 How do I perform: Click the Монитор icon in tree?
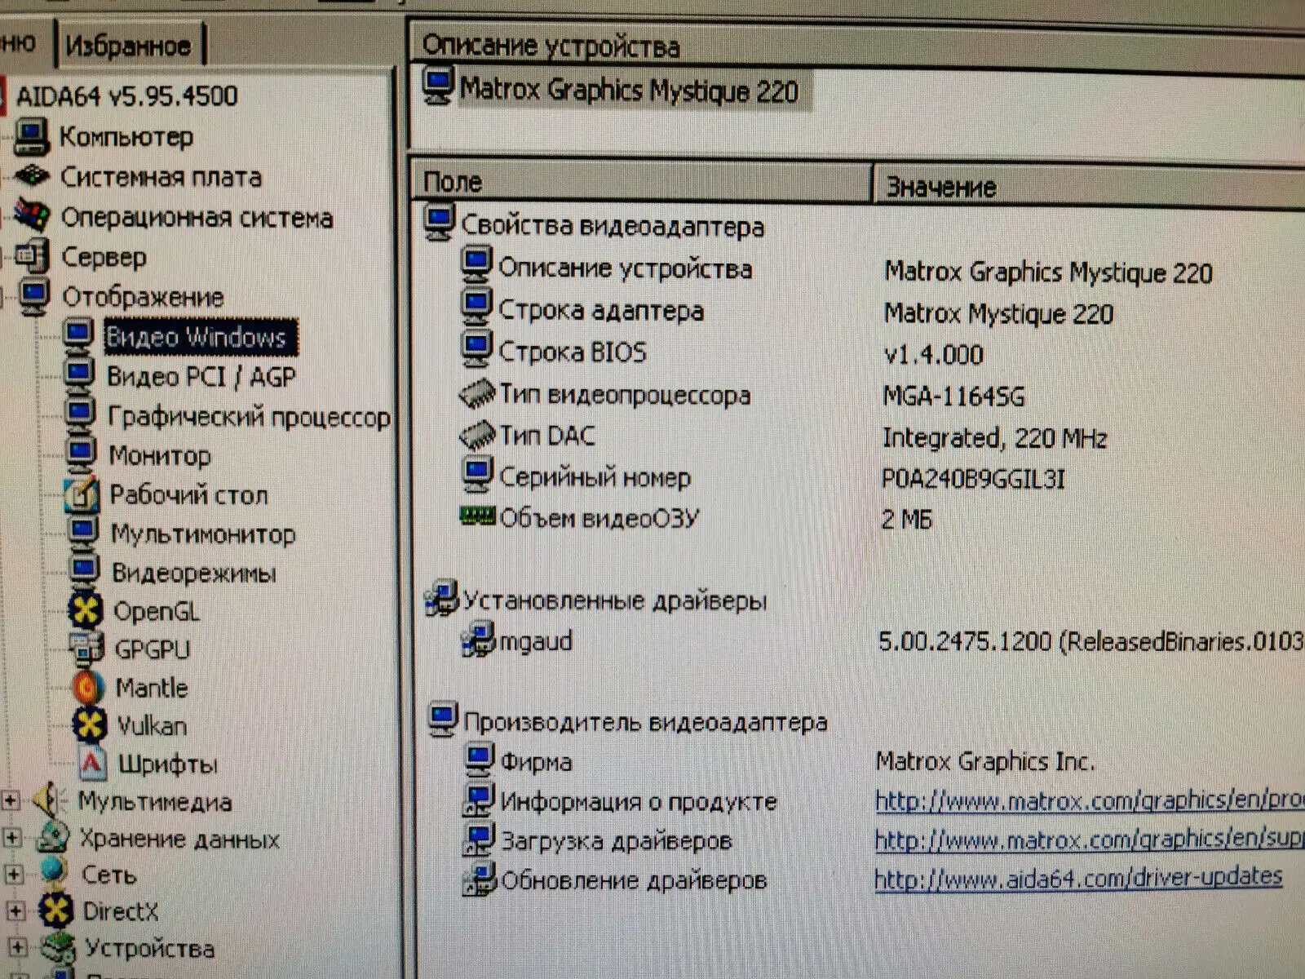[81, 453]
